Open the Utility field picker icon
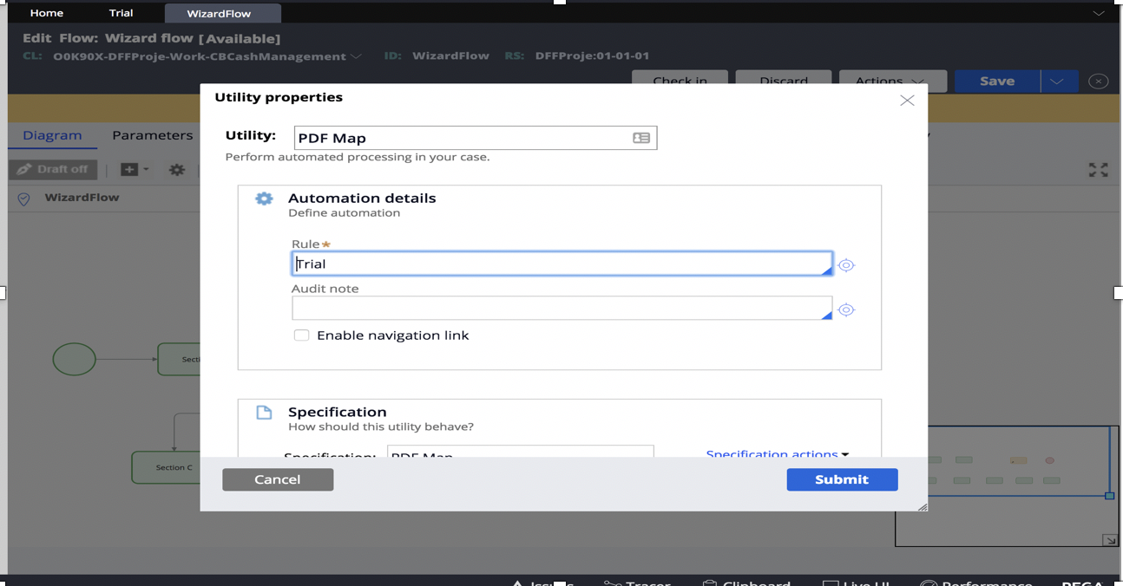Viewport: 1123px width, 586px height. point(641,138)
